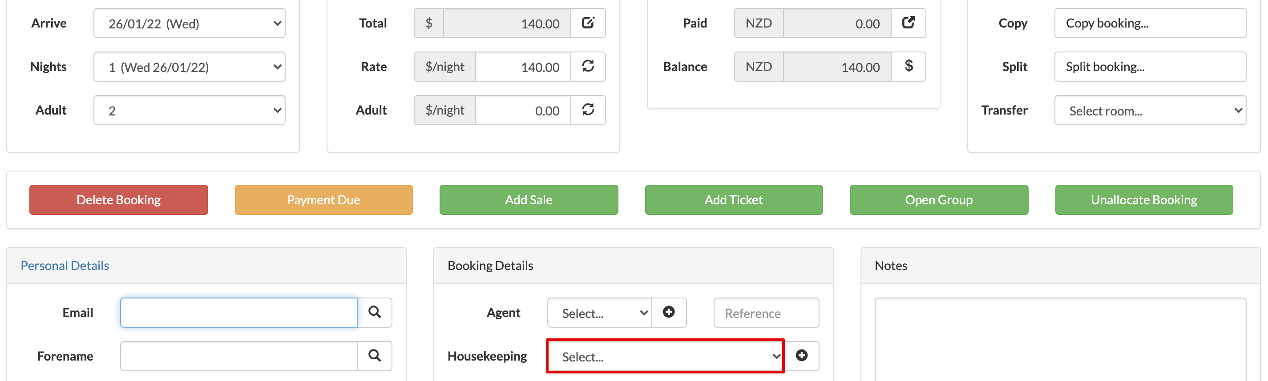Add housekeeping item with plus icon
This screenshot has height=381, width=1268.
(801, 356)
